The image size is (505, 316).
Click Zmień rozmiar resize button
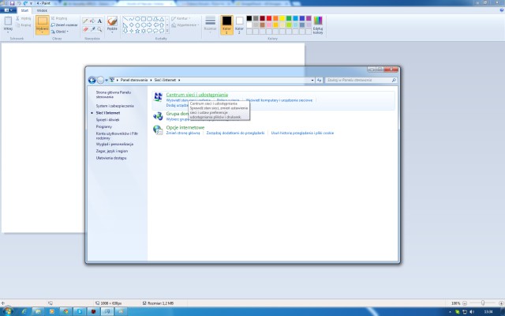(64, 24)
